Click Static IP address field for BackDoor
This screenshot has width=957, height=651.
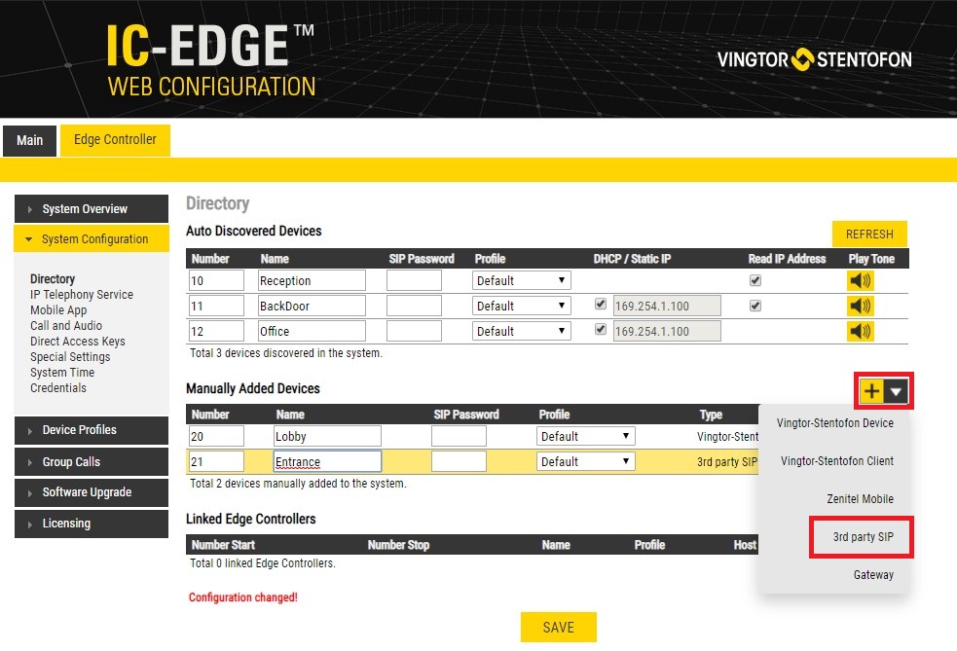(x=667, y=306)
